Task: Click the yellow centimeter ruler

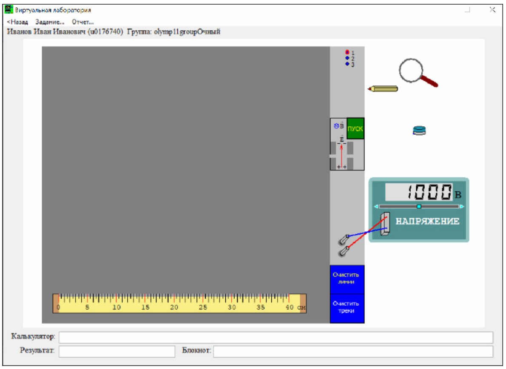Action: coord(179,303)
